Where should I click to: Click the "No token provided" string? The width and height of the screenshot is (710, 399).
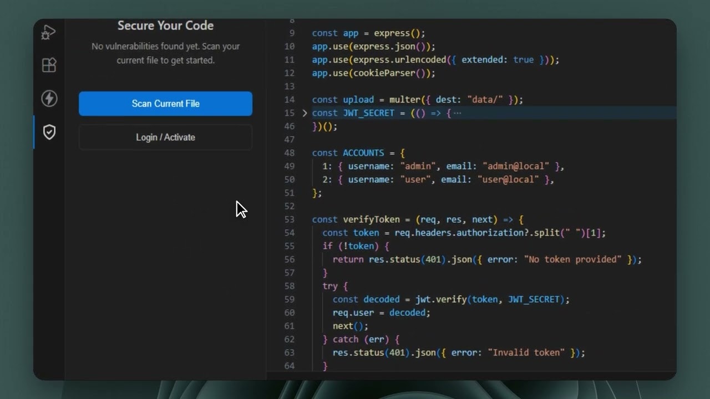click(572, 259)
